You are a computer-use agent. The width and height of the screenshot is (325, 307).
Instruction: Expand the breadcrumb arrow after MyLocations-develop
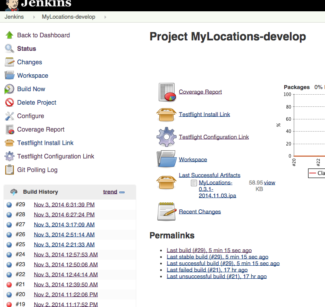[x=105, y=17]
